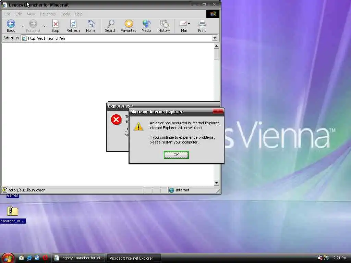
Task: Open the Media bar
Action: [146, 26]
